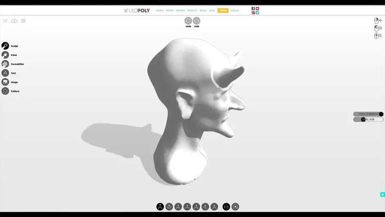Select the Paint tool
Screen dimensions: 385x217
tap(5, 55)
